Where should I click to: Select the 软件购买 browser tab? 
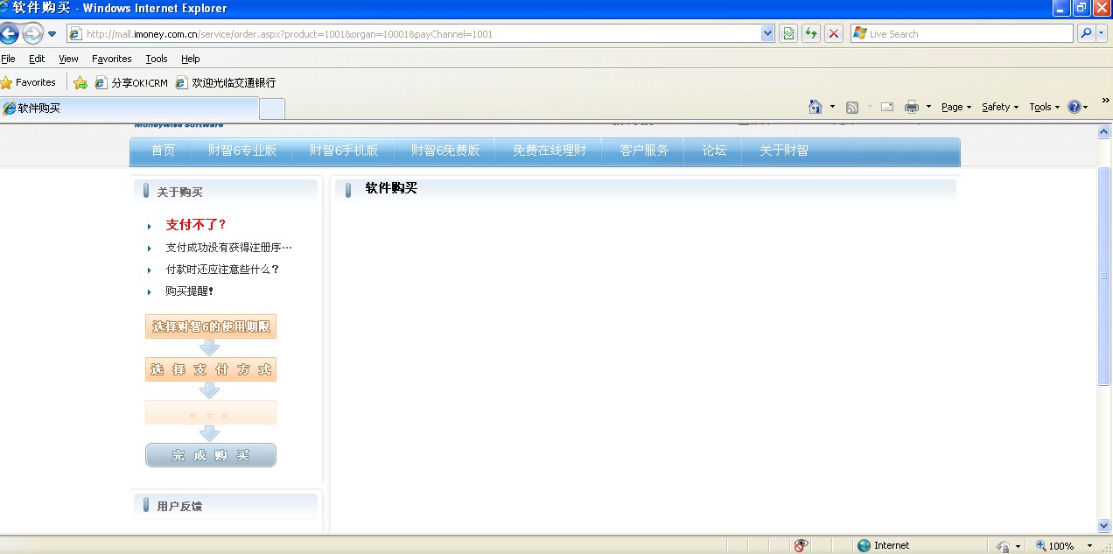129,109
